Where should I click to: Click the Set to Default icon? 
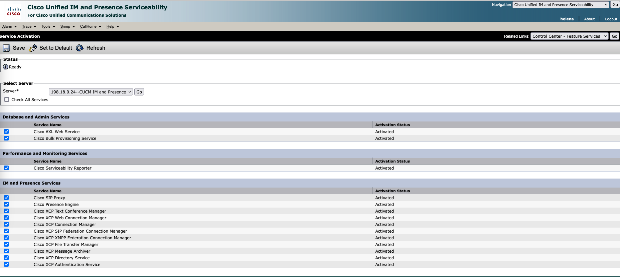click(x=33, y=48)
